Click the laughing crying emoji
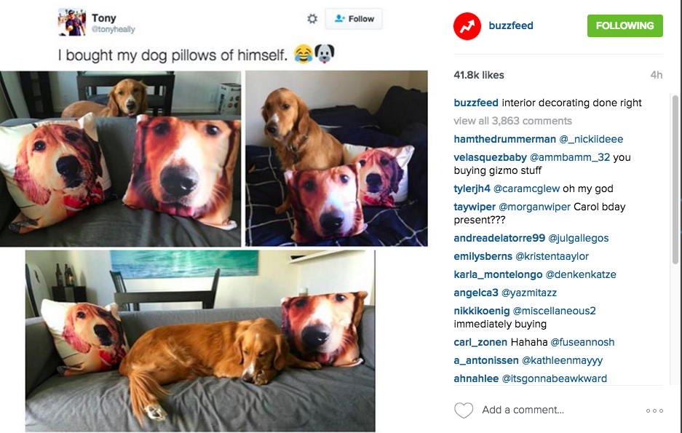 pos(304,55)
